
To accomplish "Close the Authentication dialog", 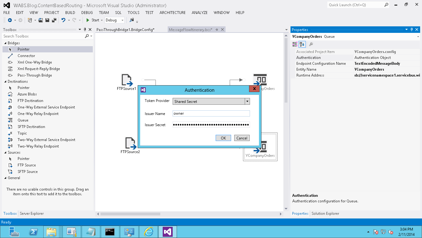I will click(254, 89).
